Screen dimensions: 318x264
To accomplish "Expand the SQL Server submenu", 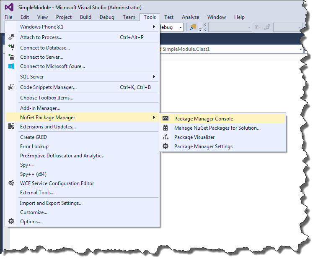I will (x=154, y=77).
